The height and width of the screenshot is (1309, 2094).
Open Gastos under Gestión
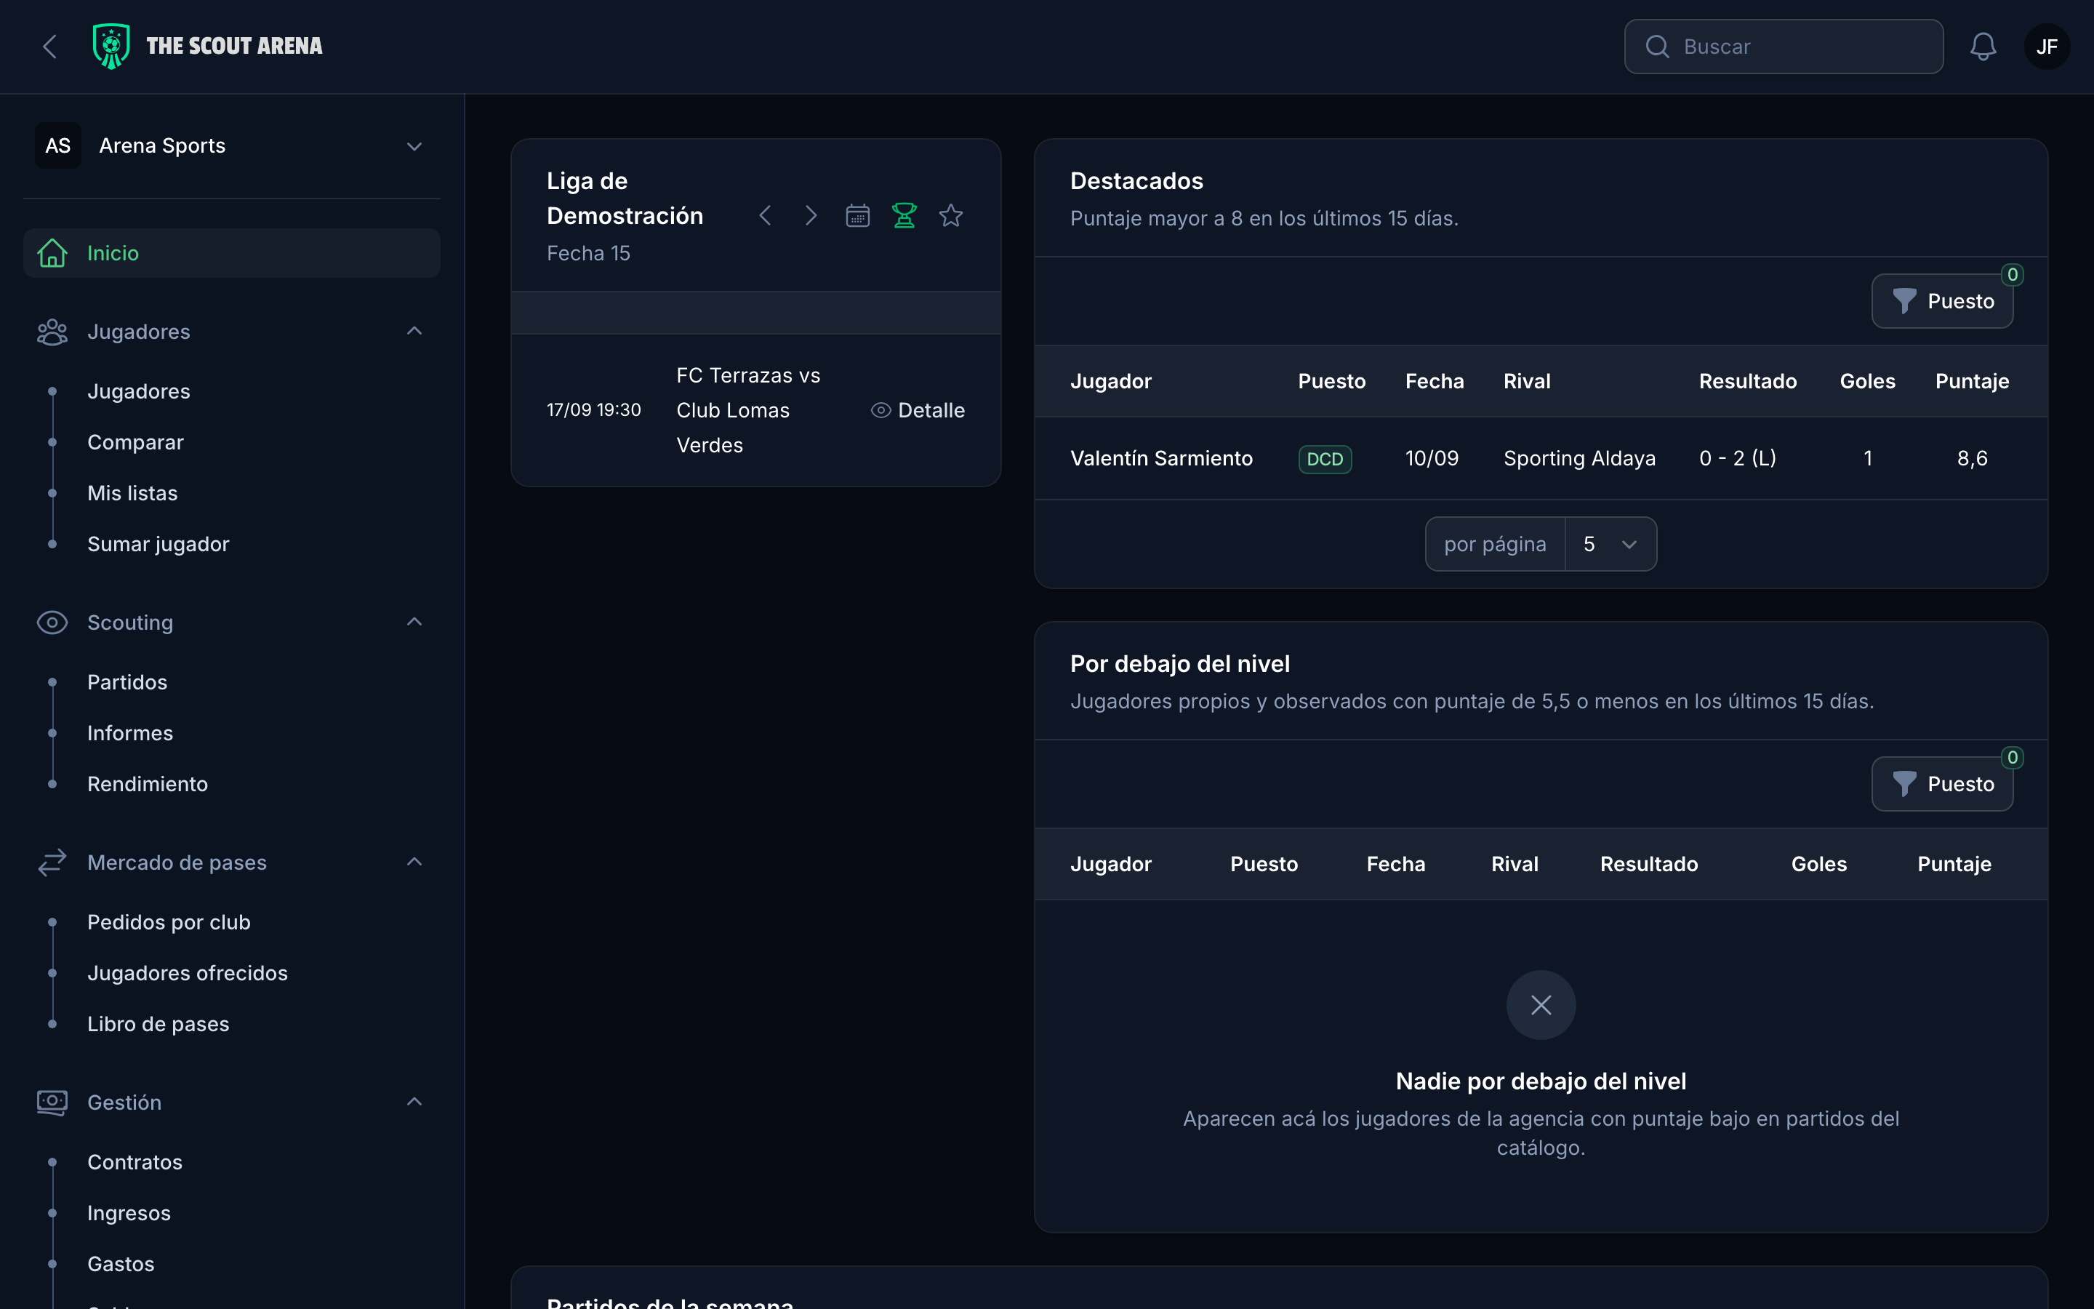coord(121,1264)
